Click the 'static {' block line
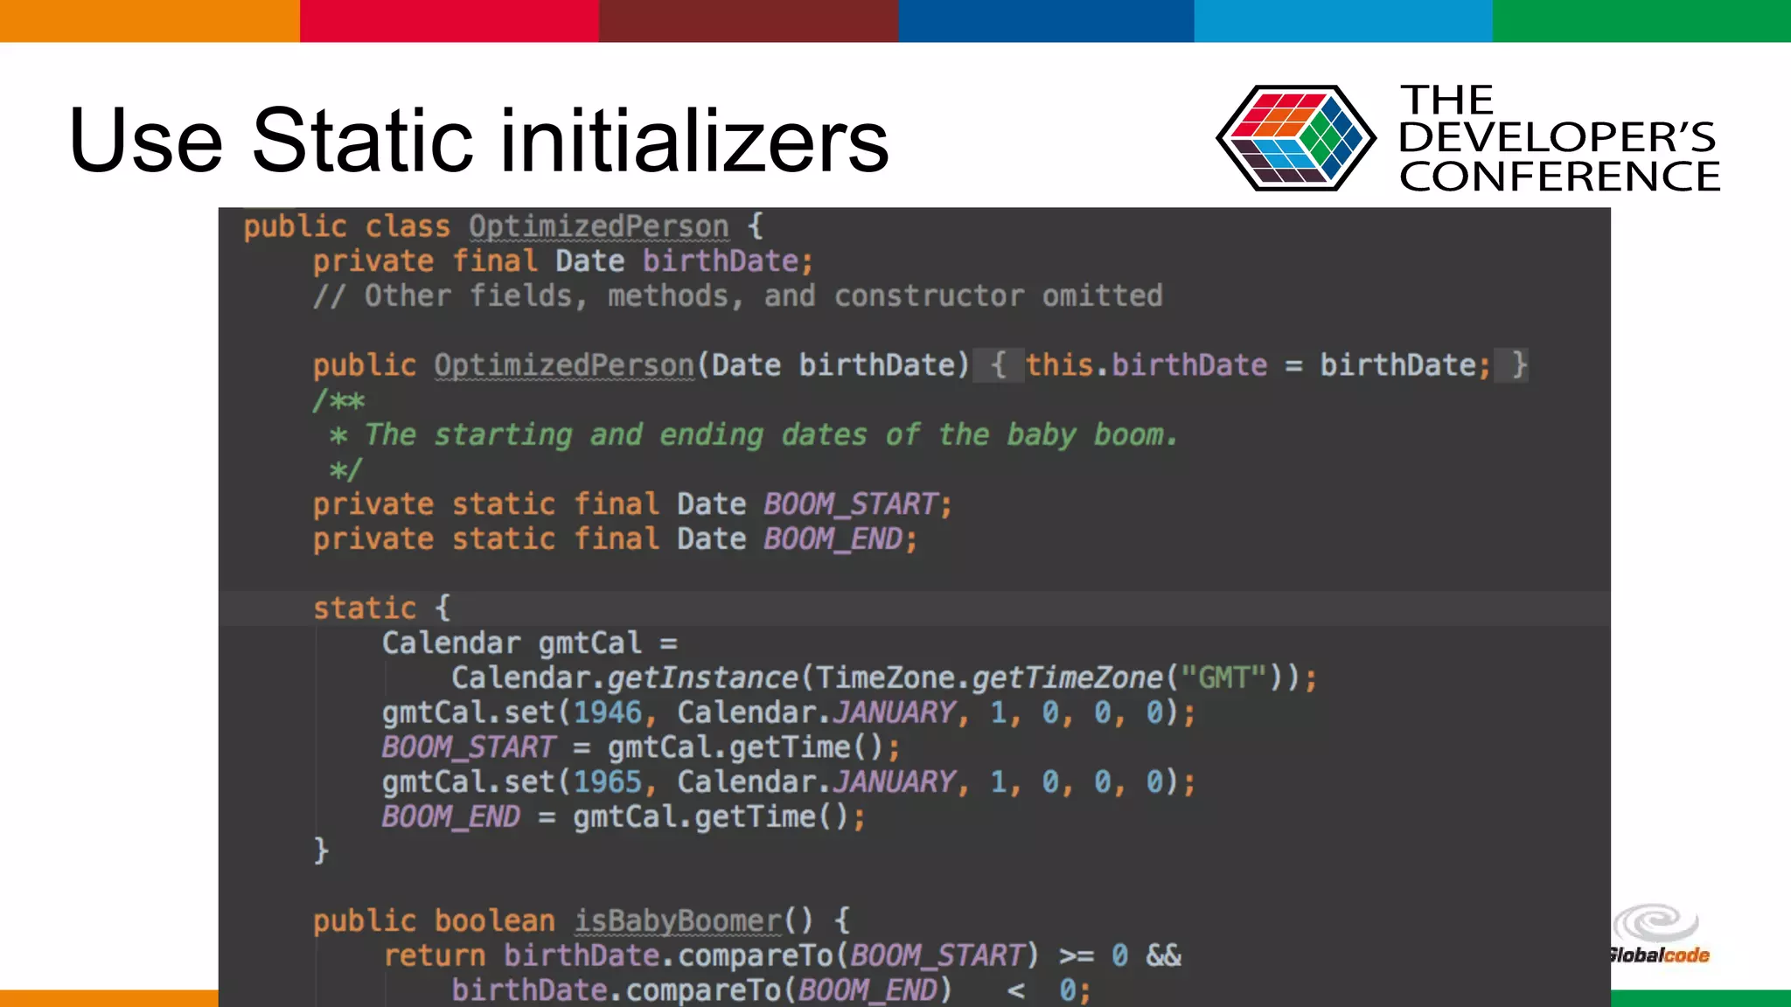The height and width of the screenshot is (1007, 1791). pyautogui.click(x=382, y=608)
